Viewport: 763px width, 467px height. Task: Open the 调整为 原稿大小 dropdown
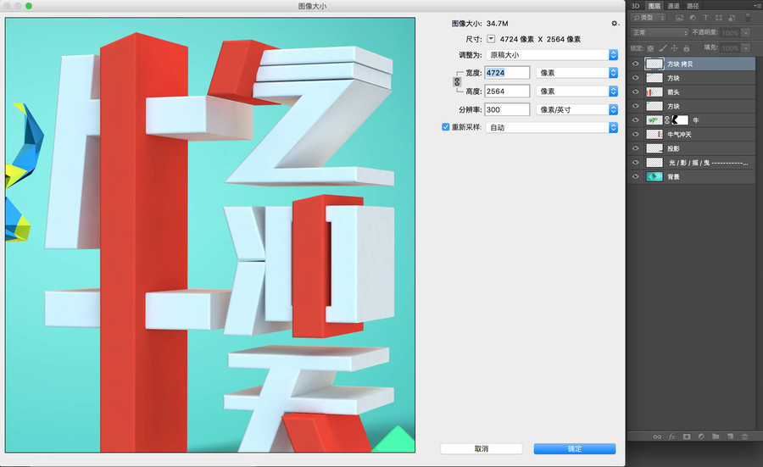point(552,55)
